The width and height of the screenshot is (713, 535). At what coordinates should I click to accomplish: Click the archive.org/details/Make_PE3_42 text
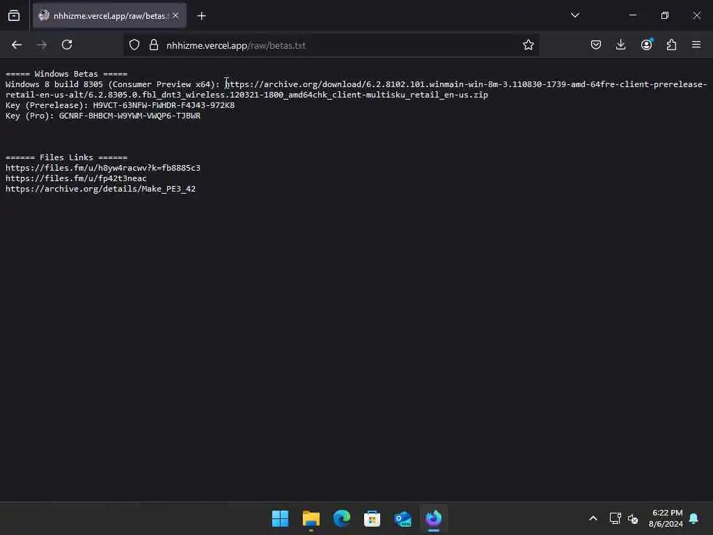tap(100, 189)
